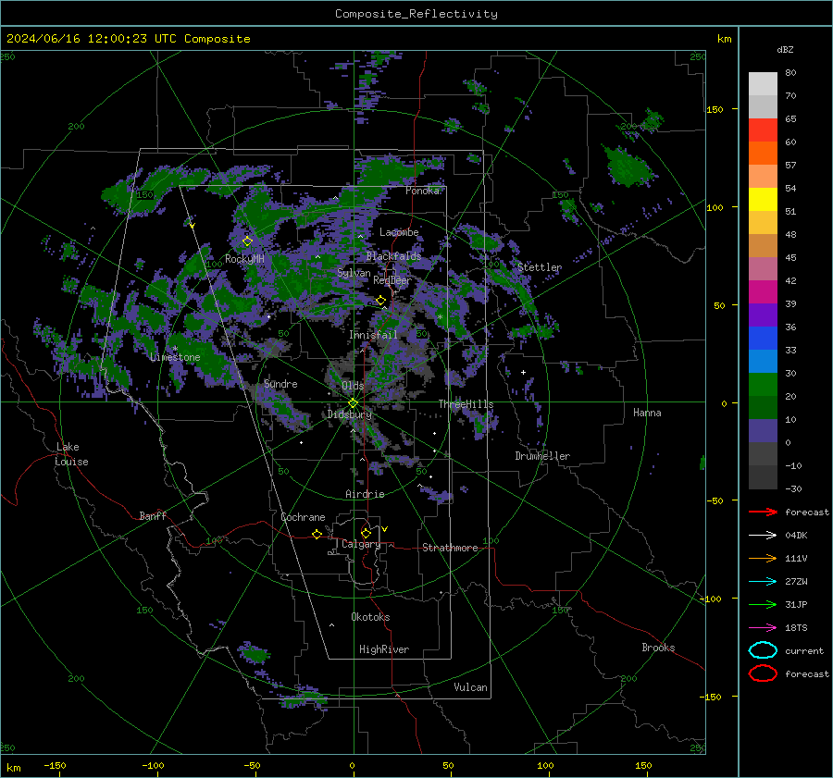Click the red forecast arrow in legend
833x778 pixels.
[763, 512]
